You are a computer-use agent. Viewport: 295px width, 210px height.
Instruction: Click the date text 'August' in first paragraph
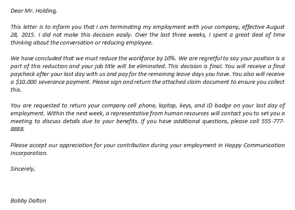[275, 25]
